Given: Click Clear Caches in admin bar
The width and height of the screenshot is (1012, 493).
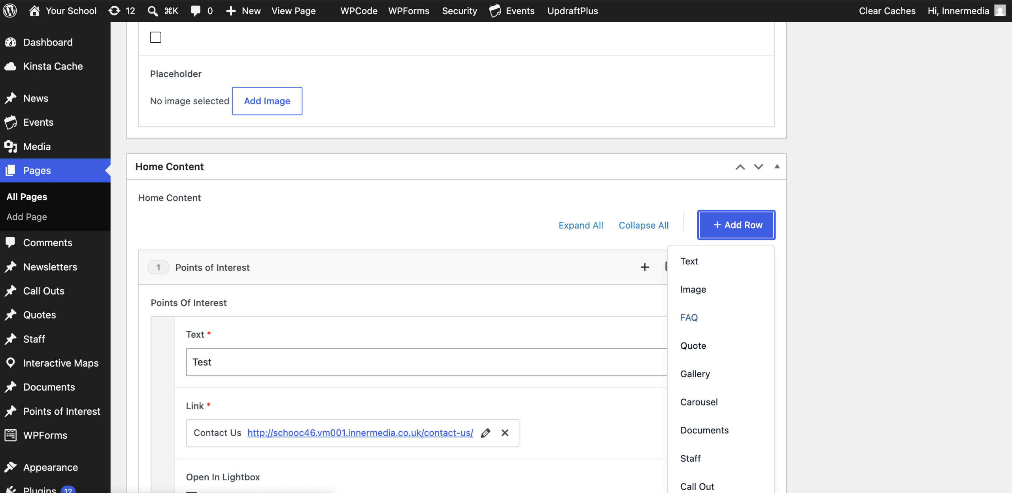Looking at the screenshot, I should pos(887,11).
